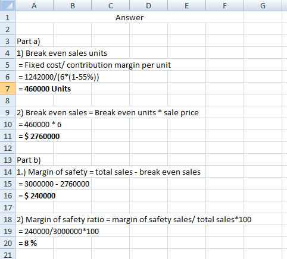This screenshot has height=259, width=287.
Task: Select row 17 header
Action: point(8,207)
